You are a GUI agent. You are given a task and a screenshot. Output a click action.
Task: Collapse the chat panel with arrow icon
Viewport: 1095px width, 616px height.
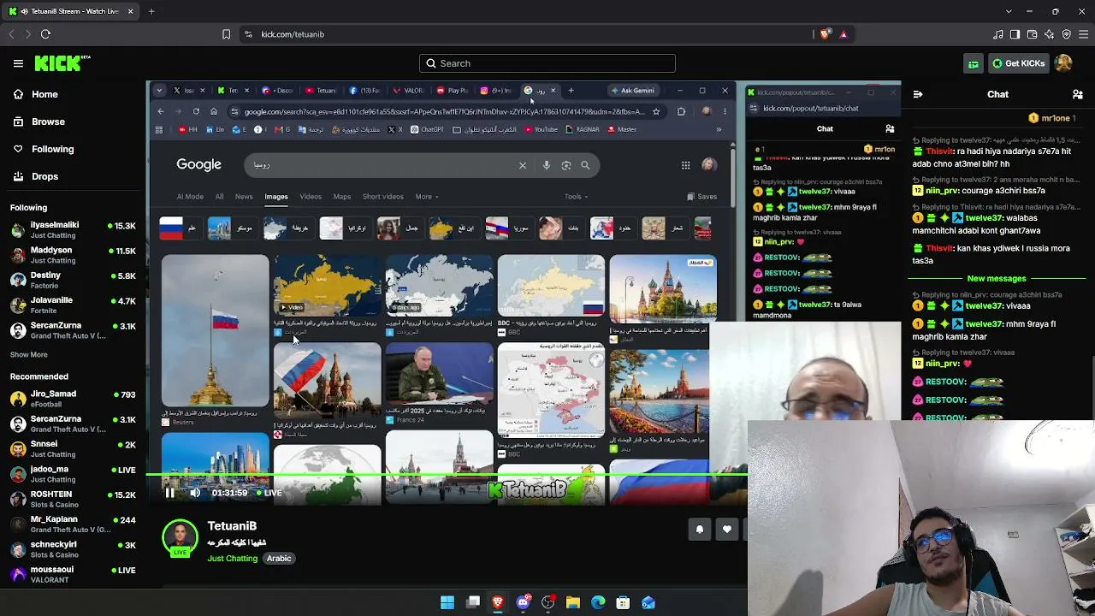pos(918,94)
